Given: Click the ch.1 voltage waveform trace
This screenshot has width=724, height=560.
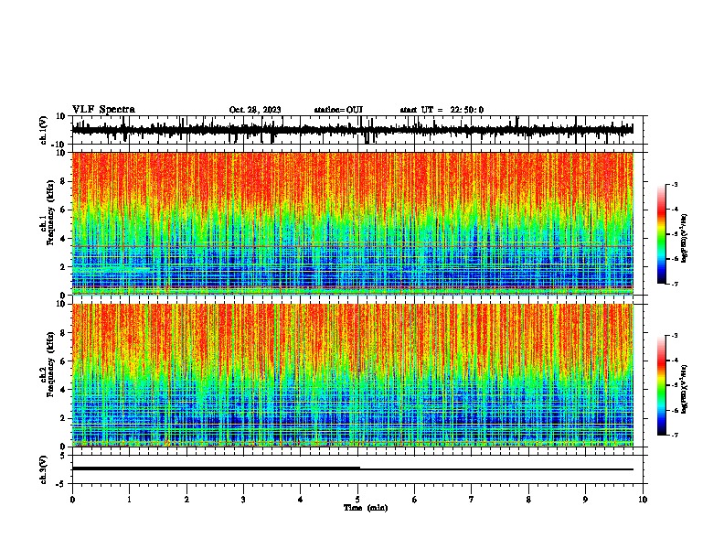Looking at the screenshot, I should (x=353, y=130).
